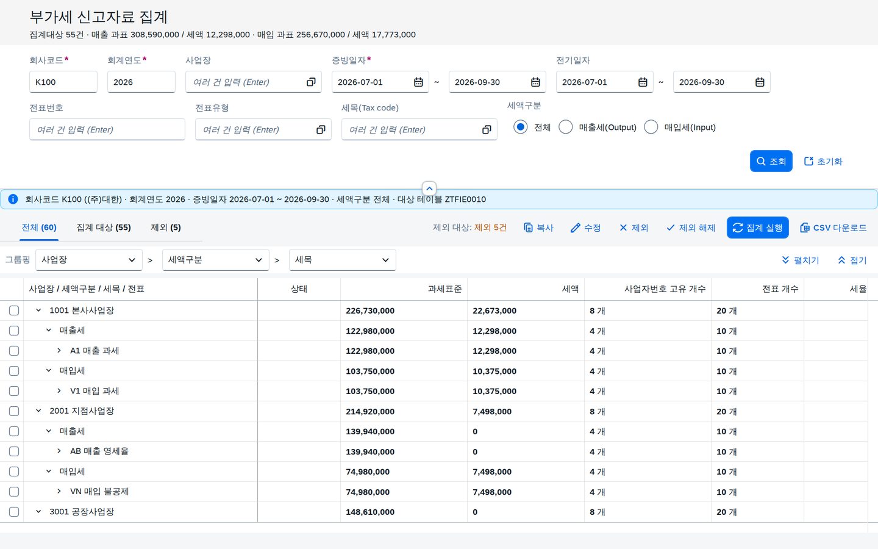This screenshot has height=549, width=878.
Task: Run aggregation with 집계 실행 button
Action: [x=758, y=228]
